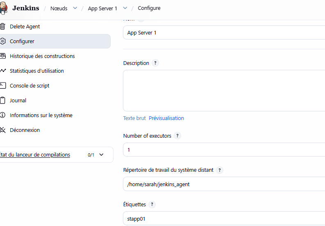Open the help tooltip next to Description

click(x=155, y=63)
